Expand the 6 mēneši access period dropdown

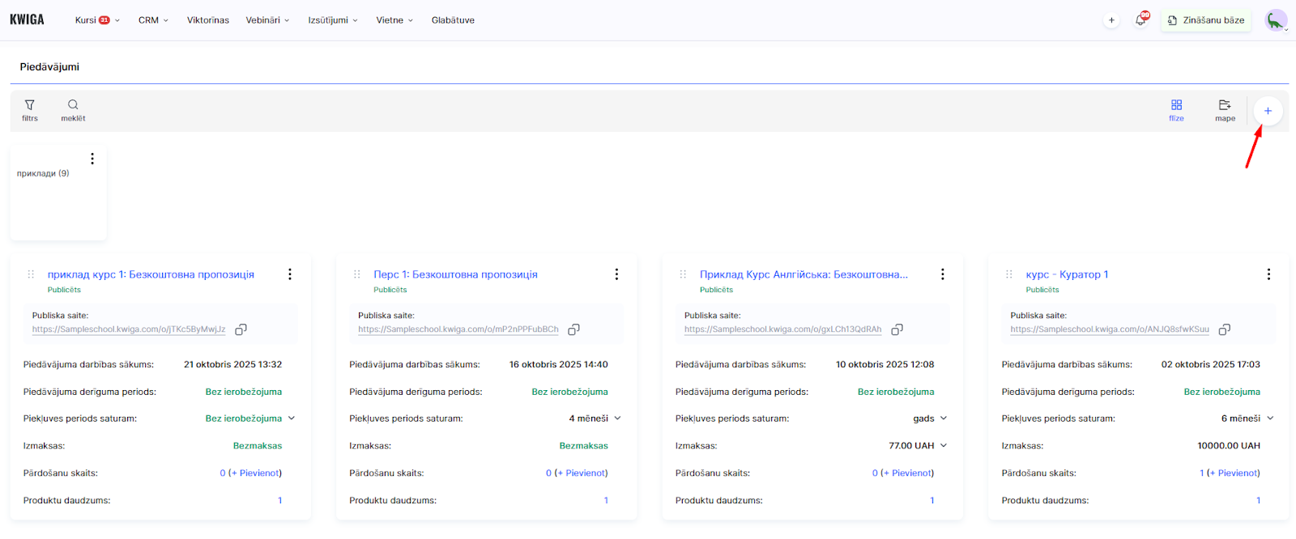(1270, 418)
